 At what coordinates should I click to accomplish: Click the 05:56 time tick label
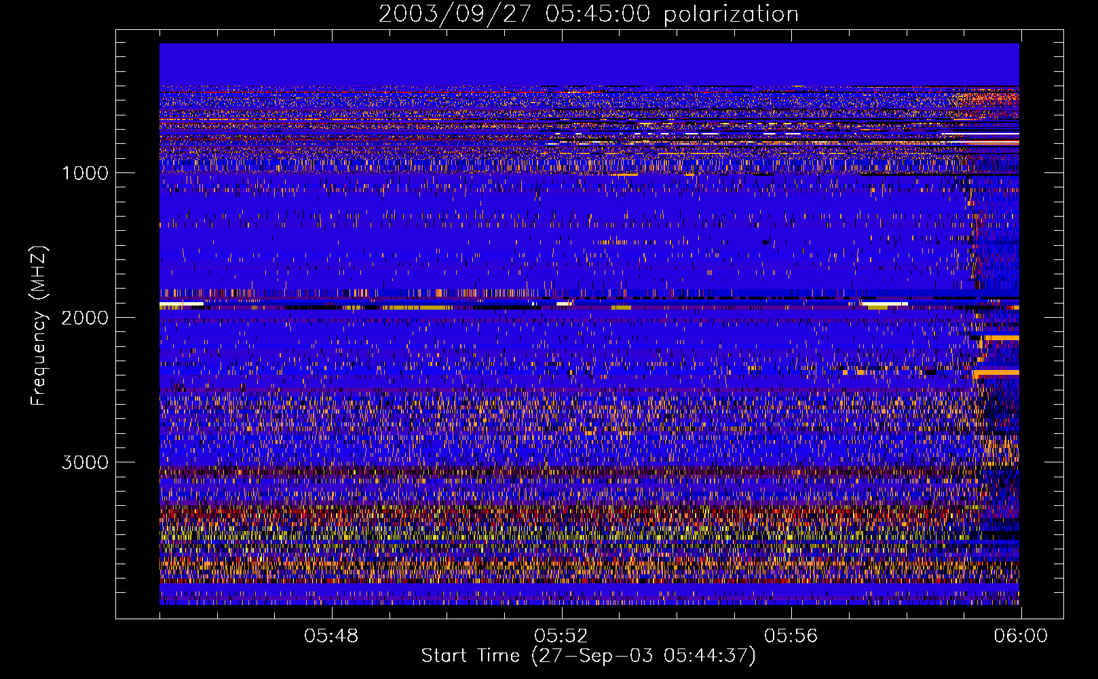tap(791, 636)
